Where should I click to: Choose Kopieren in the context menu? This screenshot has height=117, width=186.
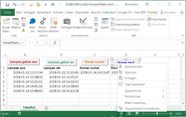[130, 72]
